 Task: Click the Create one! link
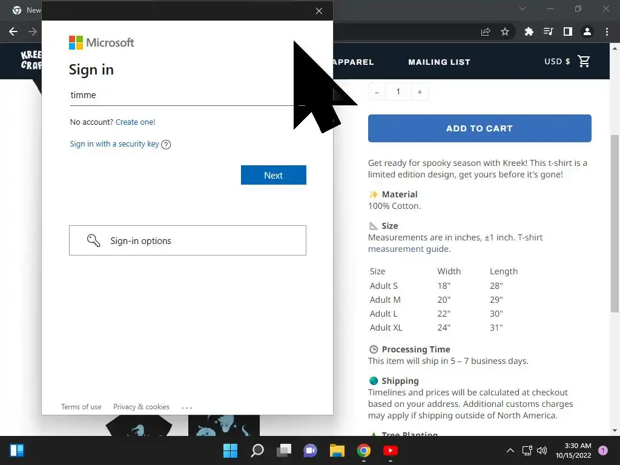pos(136,122)
